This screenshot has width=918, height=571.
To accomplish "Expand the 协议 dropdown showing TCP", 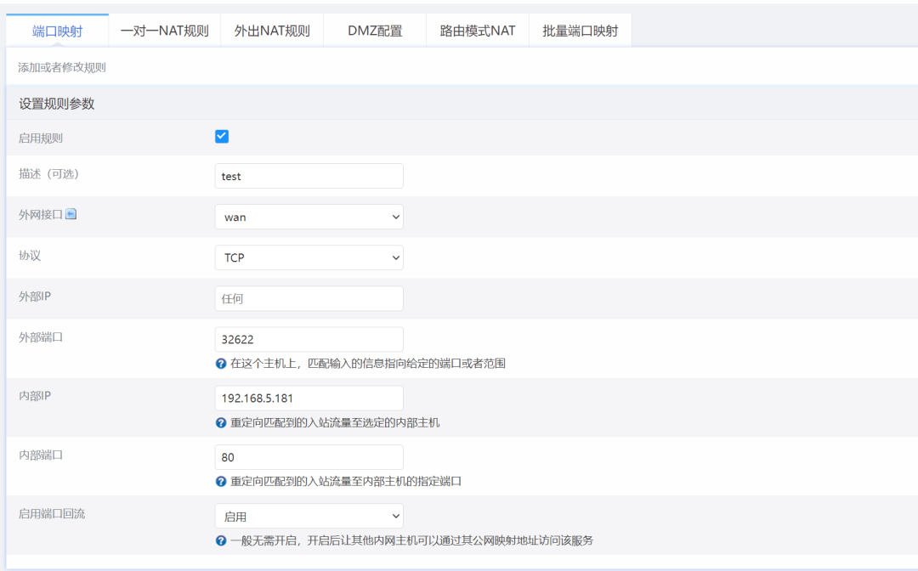I will (x=309, y=257).
